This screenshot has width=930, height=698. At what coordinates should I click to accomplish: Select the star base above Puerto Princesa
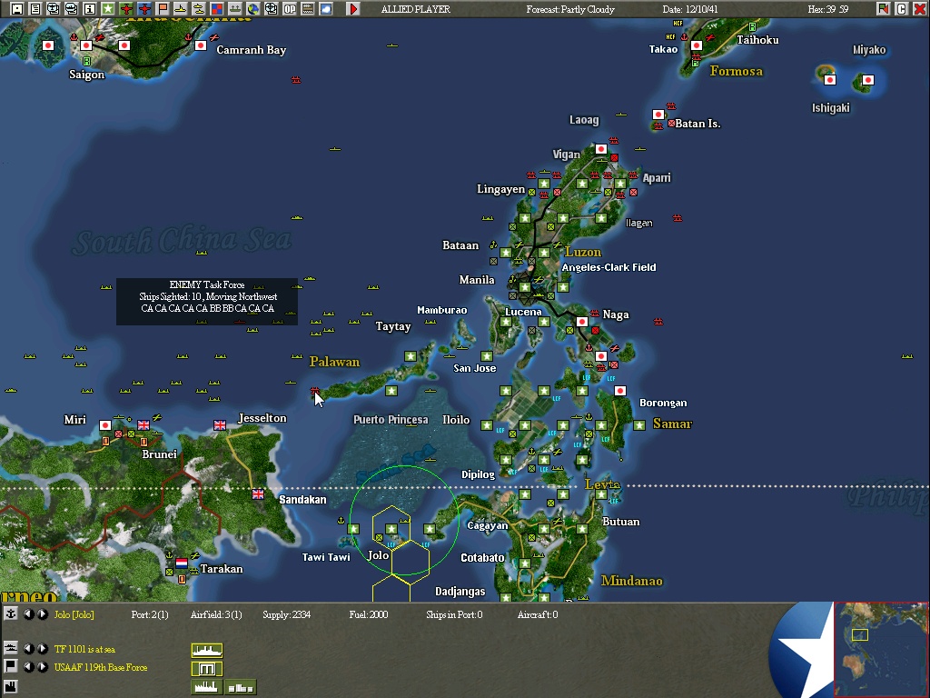(x=391, y=391)
